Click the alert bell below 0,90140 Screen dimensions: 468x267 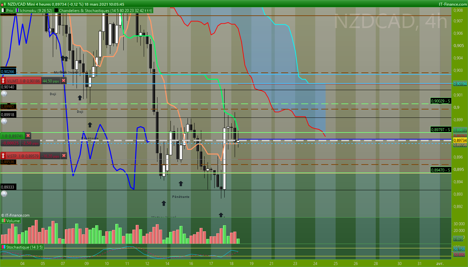pyautogui.click(x=4, y=93)
